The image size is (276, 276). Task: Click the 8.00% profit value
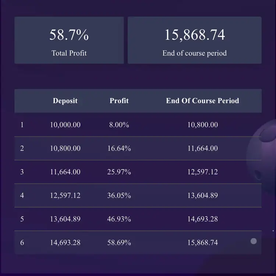[119, 125]
